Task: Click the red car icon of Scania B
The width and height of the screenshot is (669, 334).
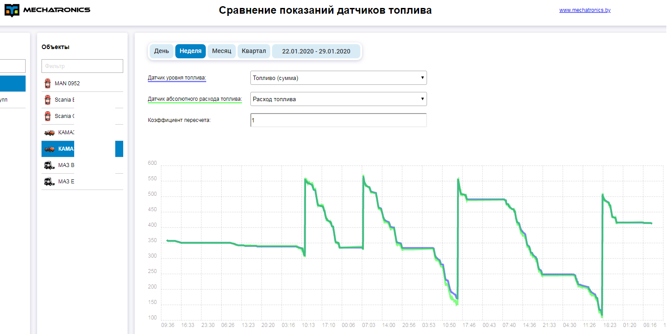Action: 48,100
